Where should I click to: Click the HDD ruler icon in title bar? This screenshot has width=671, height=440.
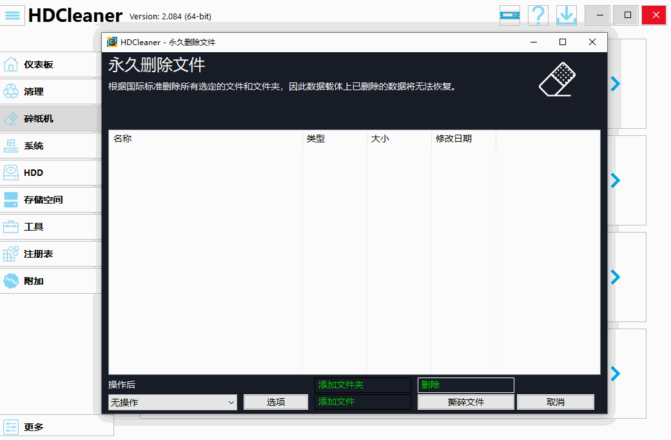[x=510, y=15]
